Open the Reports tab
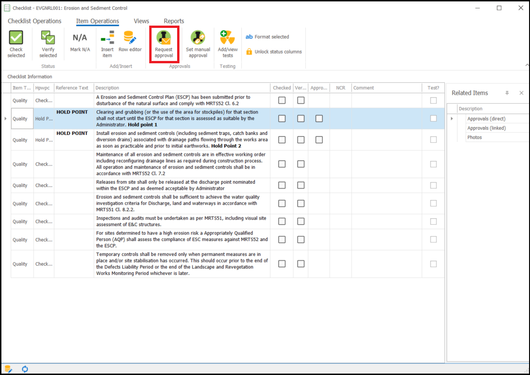 pos(174,21)
